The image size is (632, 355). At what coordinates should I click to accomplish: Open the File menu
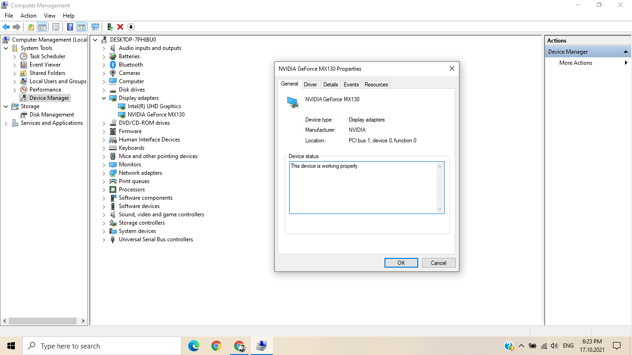click(x=9, y=16)
